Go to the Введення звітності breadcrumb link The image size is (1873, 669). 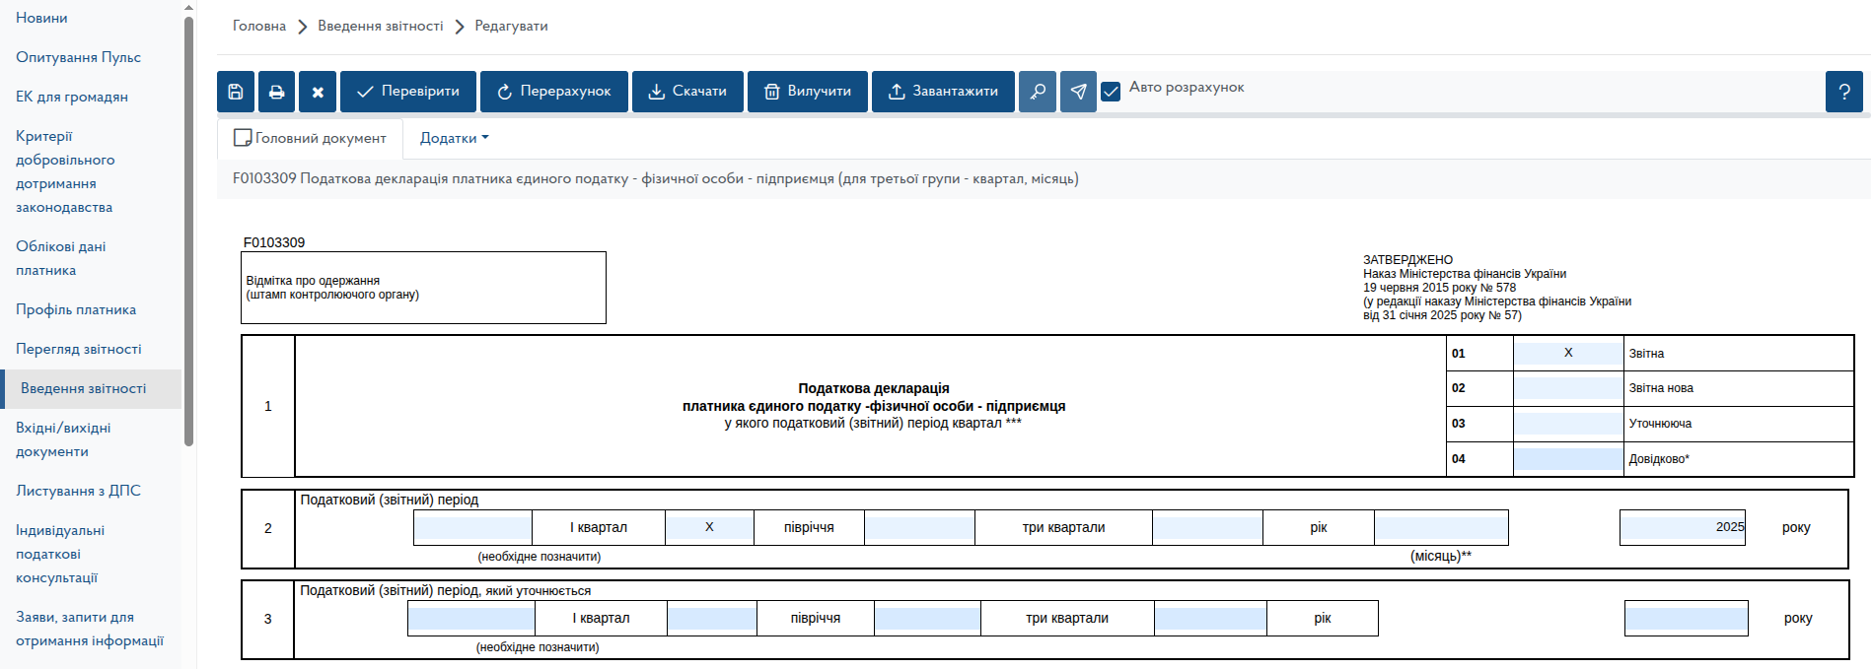tap(380, 26)
